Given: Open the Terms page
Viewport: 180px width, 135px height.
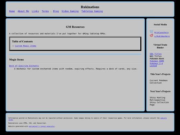Looking at the screenshot, I should pyautogui.click(x=45, y=11).
